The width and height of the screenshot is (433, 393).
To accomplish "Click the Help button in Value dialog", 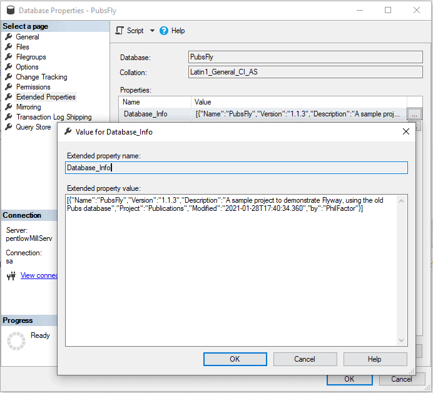I will point(375,359).
